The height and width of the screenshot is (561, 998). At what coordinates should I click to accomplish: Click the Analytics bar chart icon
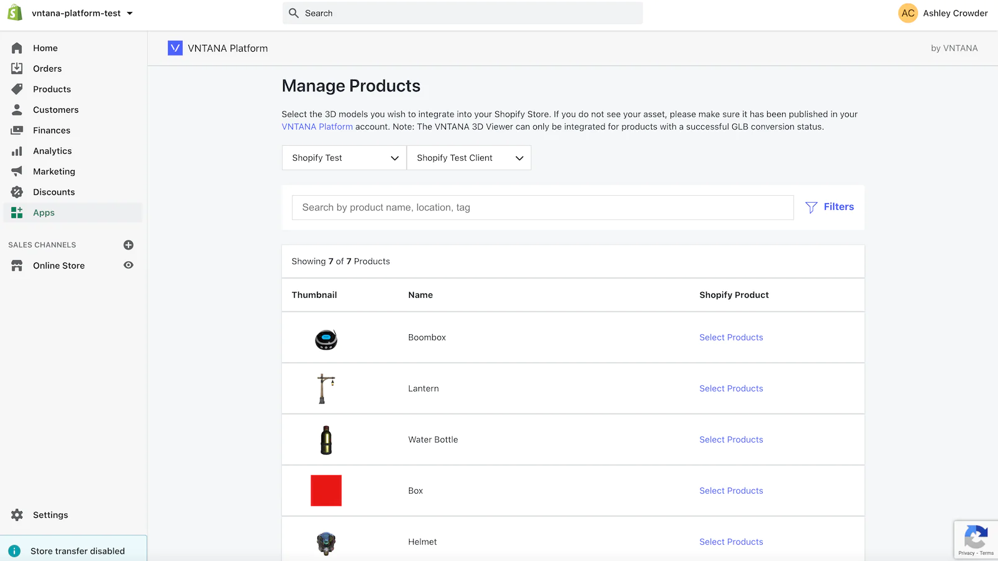click(x=17, y=151)
